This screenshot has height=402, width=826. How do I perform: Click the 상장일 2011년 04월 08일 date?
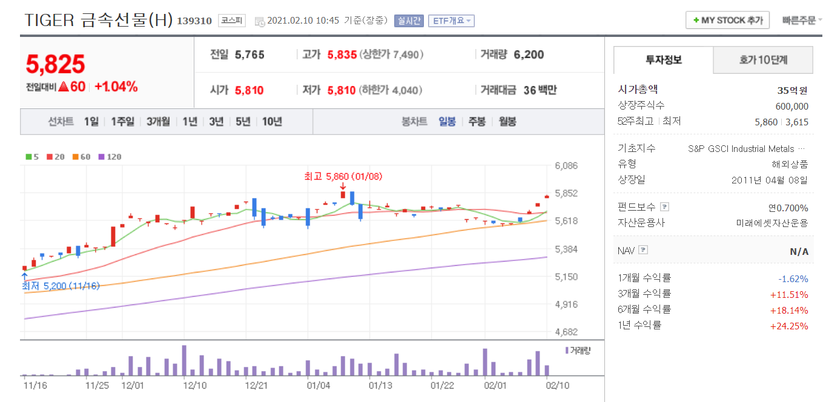[x=770, y=180]
